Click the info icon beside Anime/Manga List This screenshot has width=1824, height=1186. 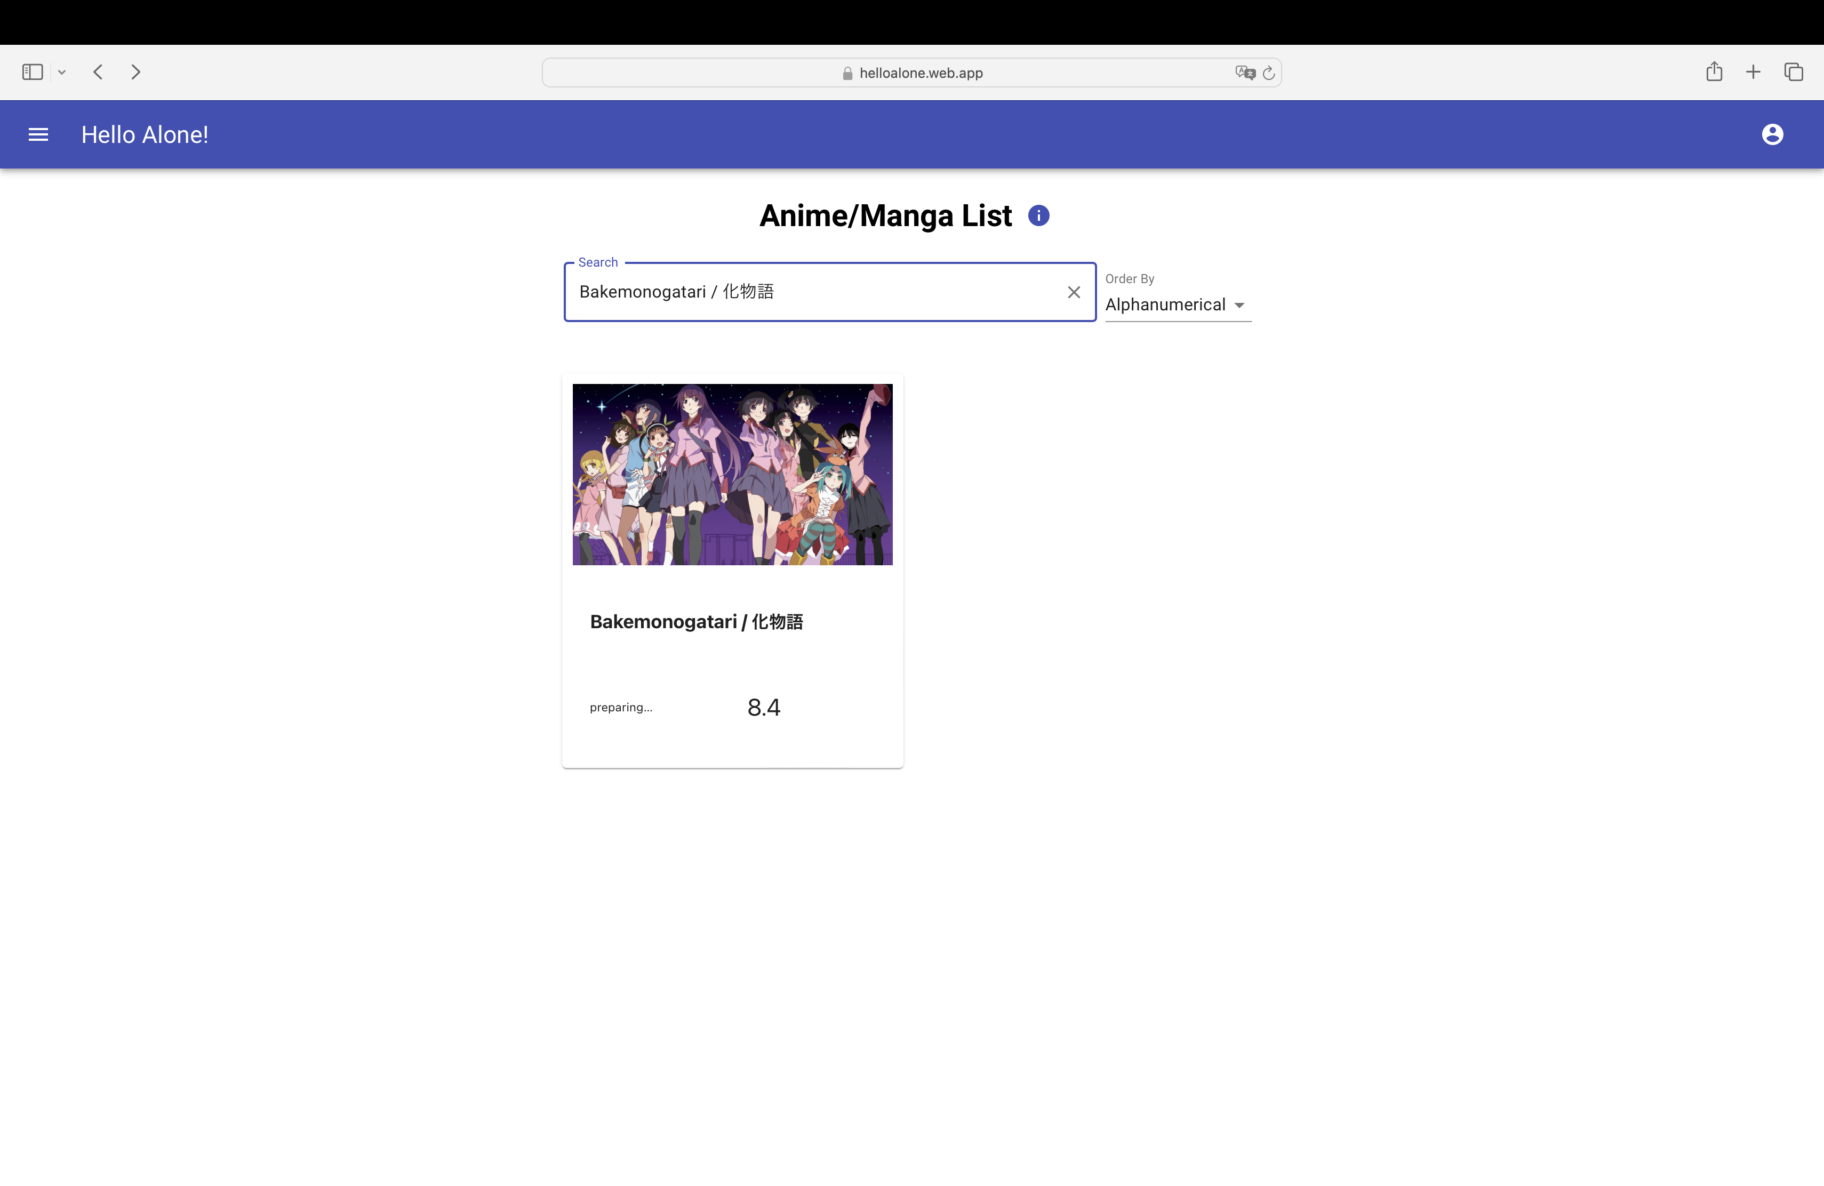coord(1038,216)
